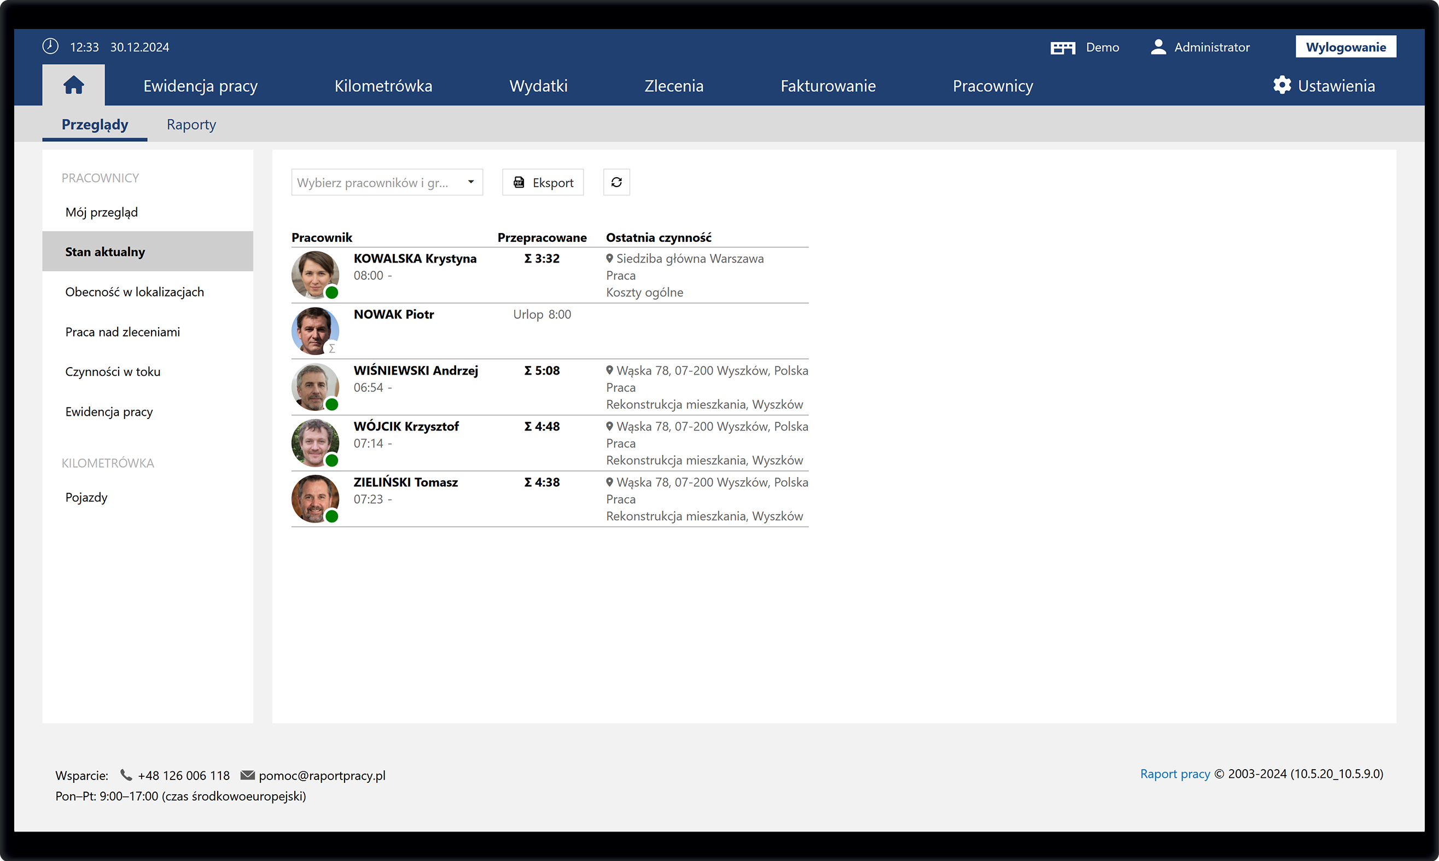
Task: Click the refresh icon button
Action: (616, 182)
